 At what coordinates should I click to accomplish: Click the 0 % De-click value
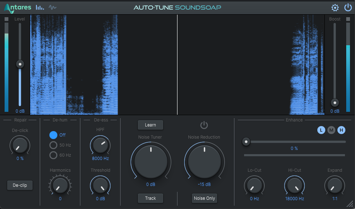[x=20, y=158]
